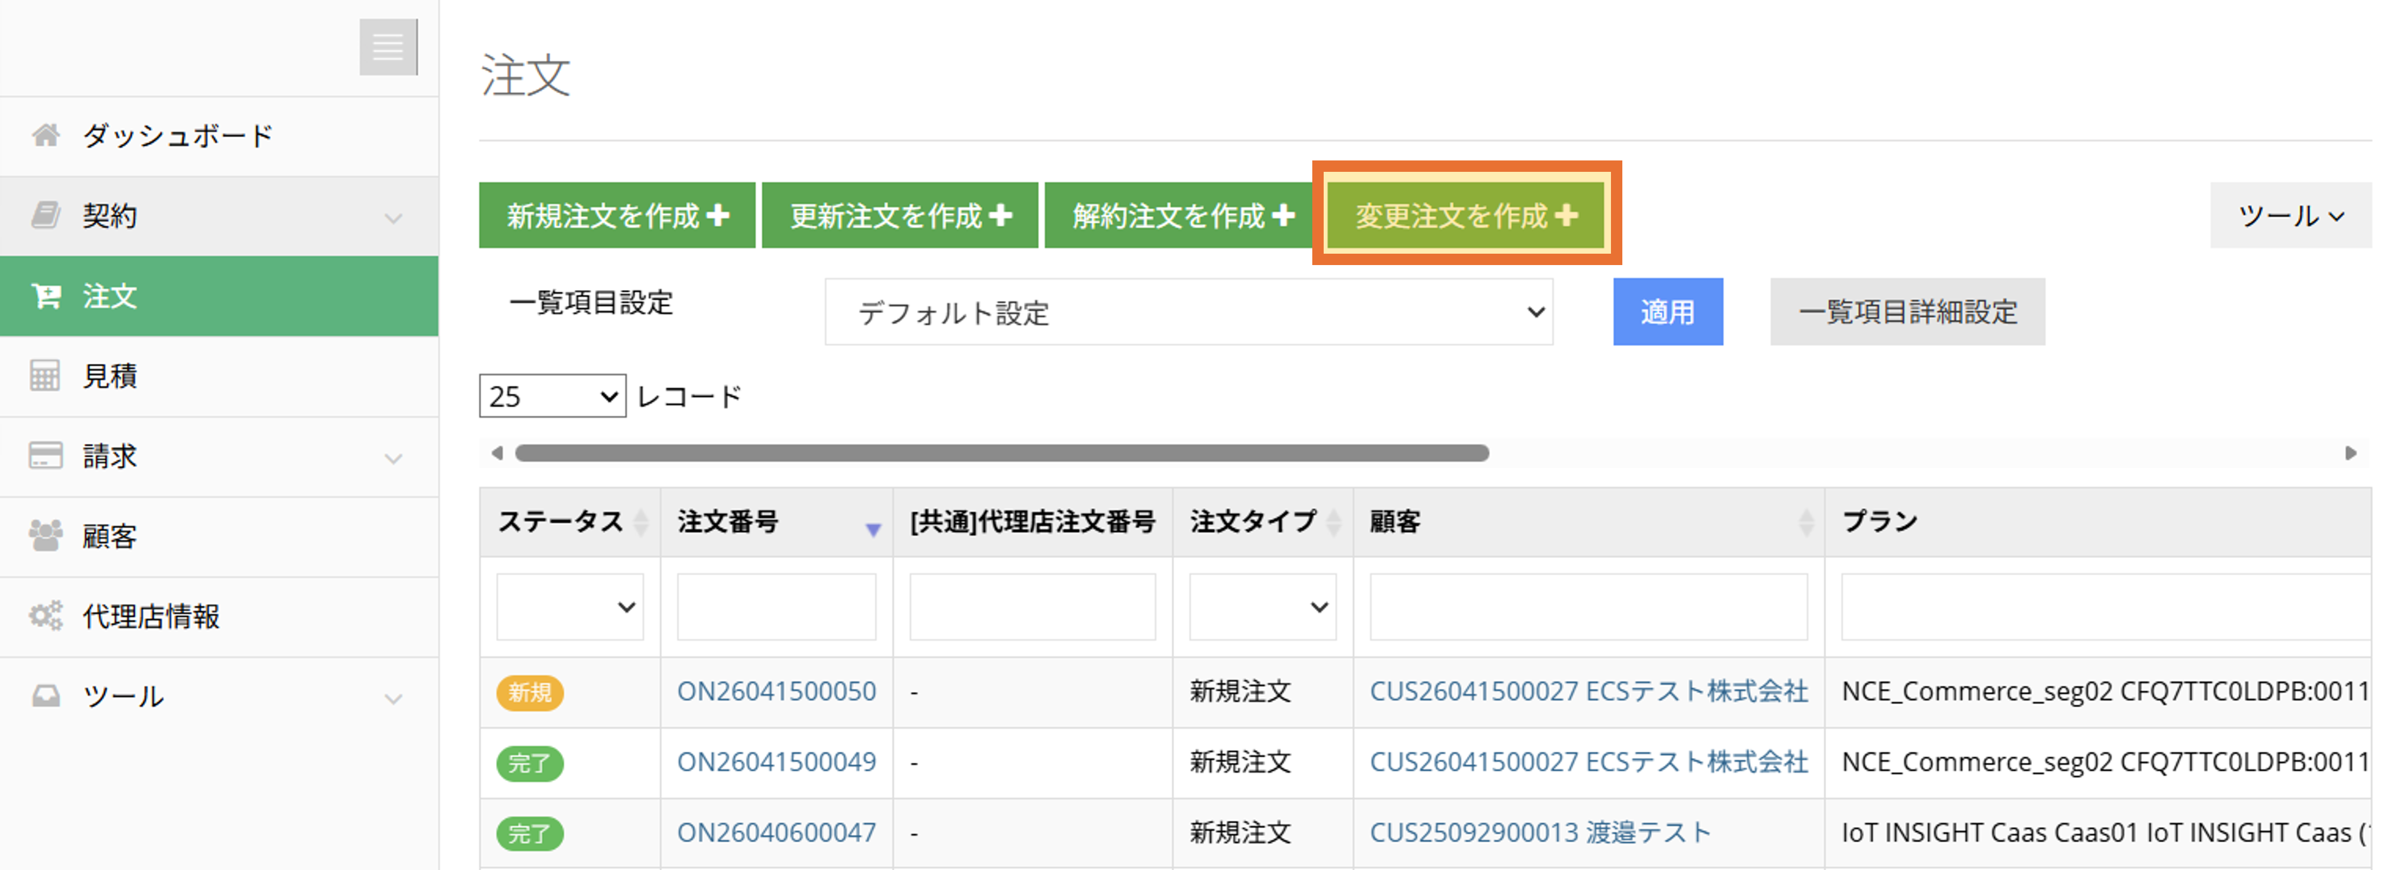Open 注文 in the sidebar
The image size is (2385, 870).
[x=220, y=296]
